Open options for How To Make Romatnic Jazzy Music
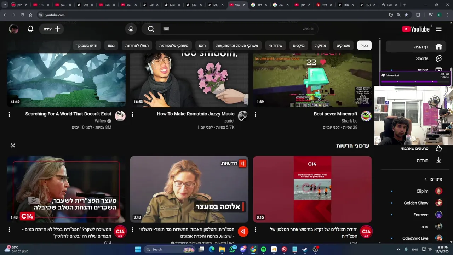The image size is (453, 255). [133, 114]
